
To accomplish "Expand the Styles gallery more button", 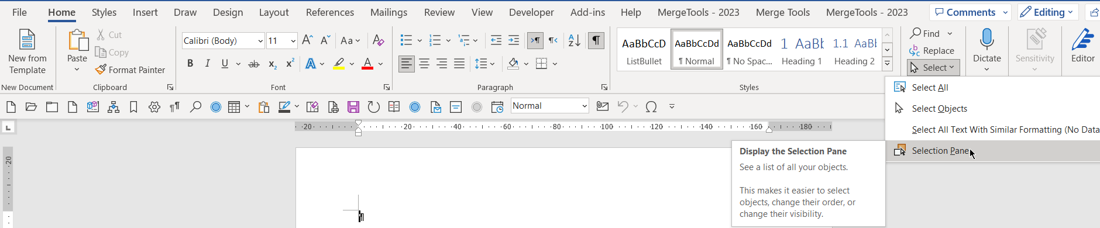I will (887, 64).
